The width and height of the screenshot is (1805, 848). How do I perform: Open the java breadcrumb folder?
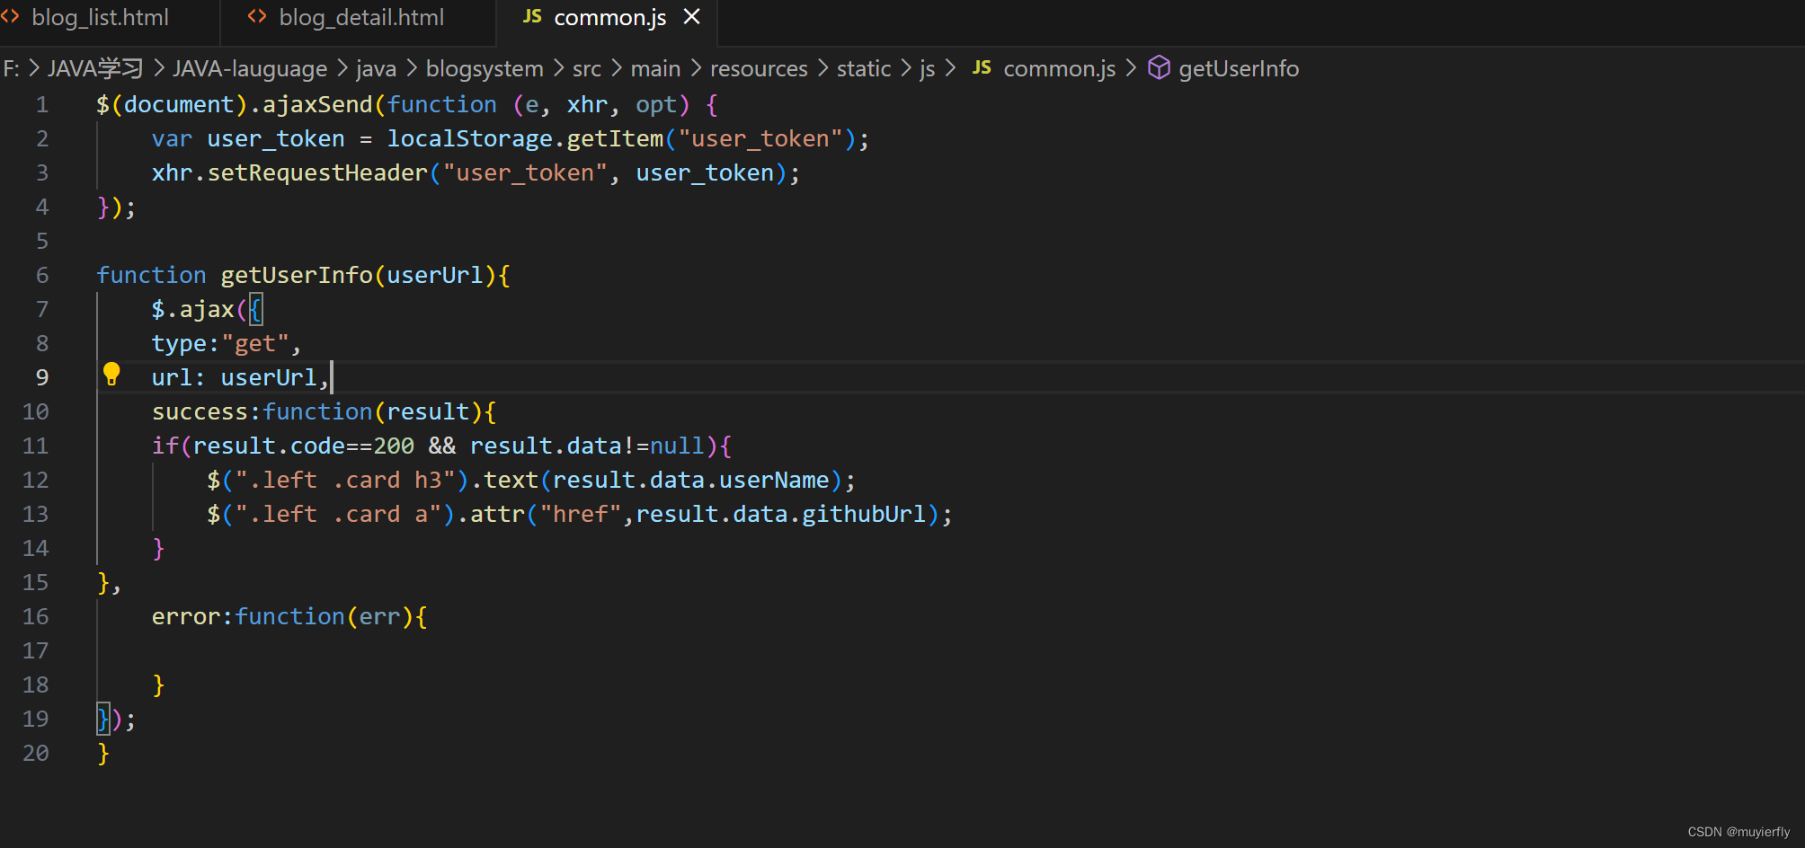tap(376, 69)
